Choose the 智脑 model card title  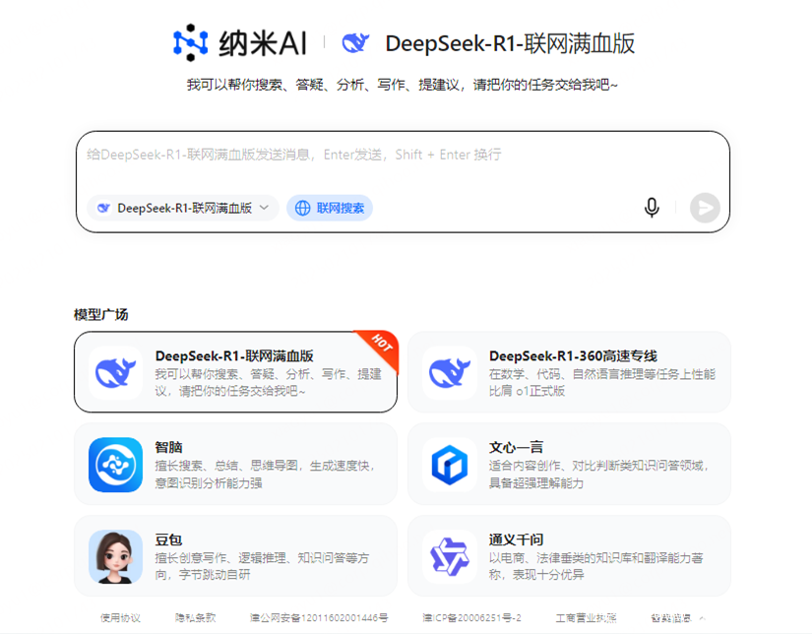168,447
